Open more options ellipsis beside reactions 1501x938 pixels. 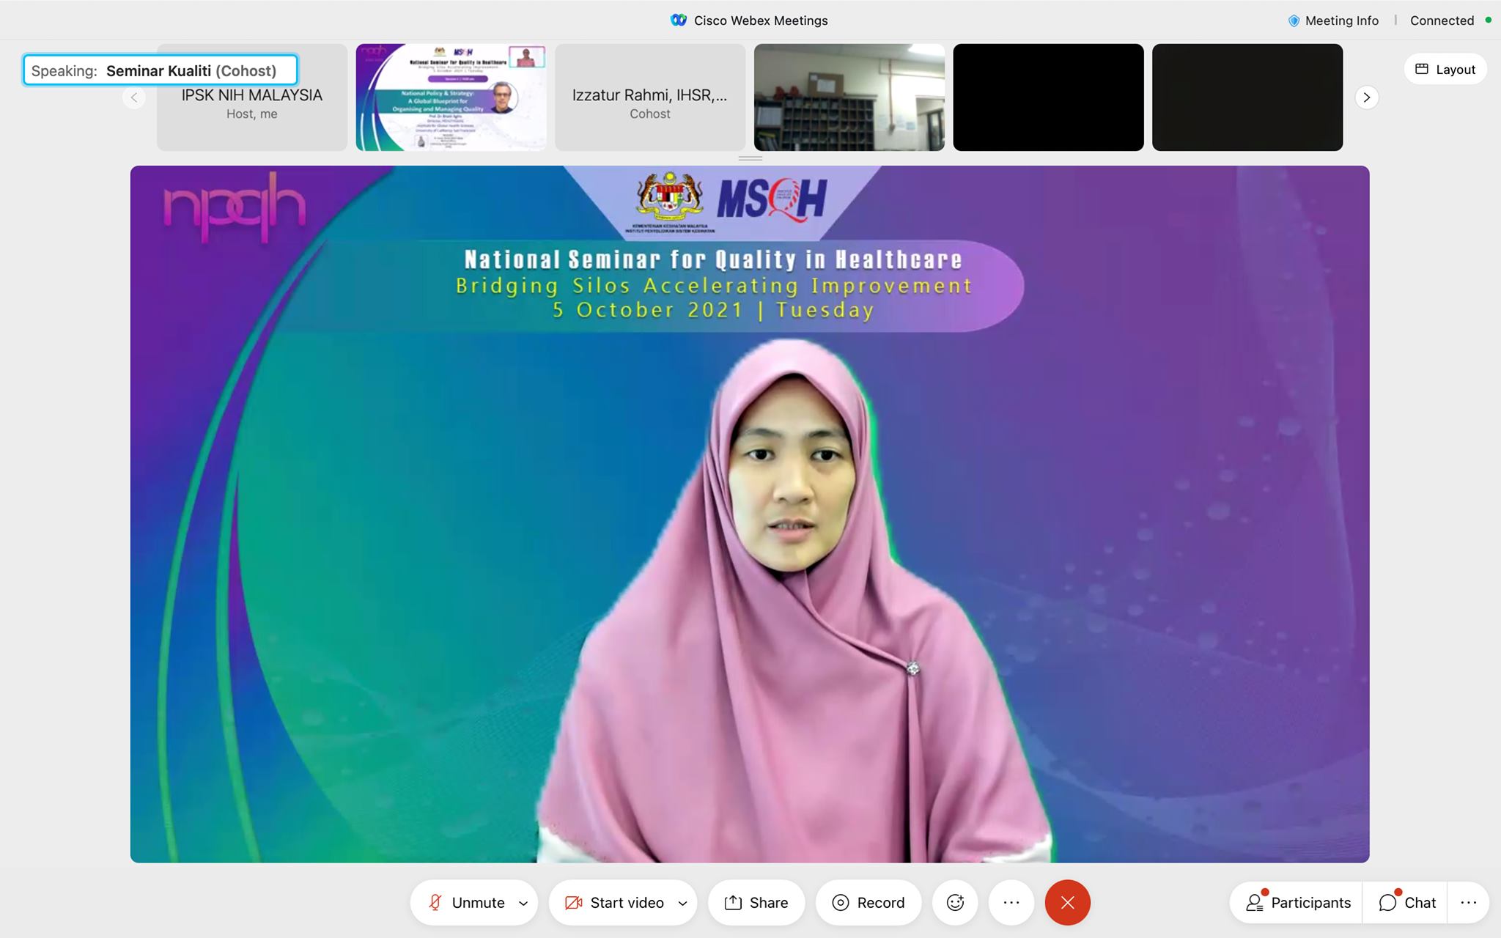coord(1011,902)
